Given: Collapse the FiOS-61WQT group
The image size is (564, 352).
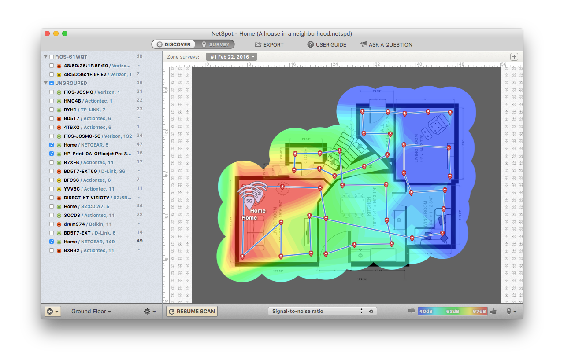Looking at the screenshot, I should click(x=45, y=57).
